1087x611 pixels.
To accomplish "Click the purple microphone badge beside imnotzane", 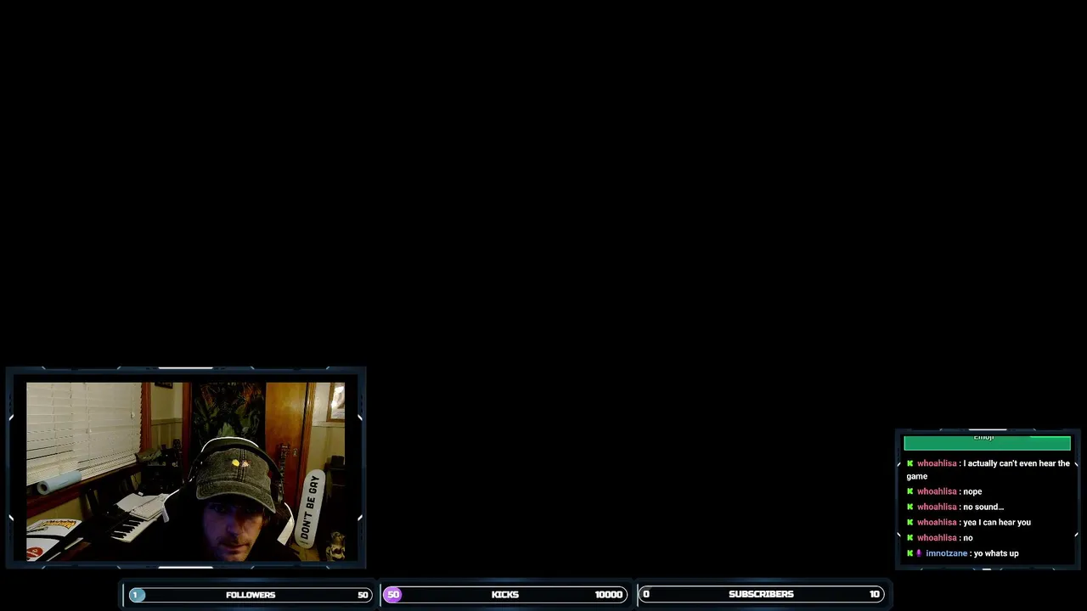I will [919, 553].
